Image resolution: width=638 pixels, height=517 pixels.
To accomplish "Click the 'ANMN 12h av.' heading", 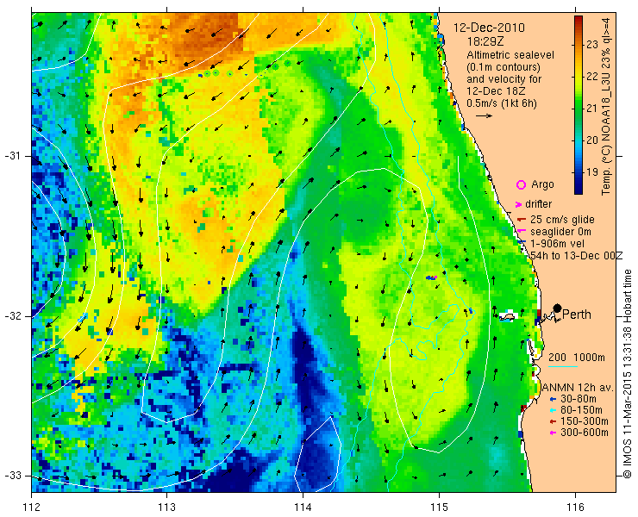I will pos(578,387).
